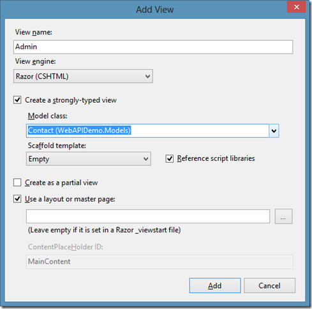312x309 pixels.
Task: Click the Cancel button
Action: [x=269, y=285]
